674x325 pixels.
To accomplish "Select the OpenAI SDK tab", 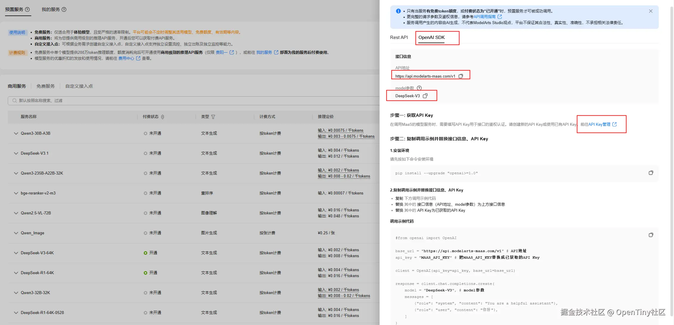I will 431,37.
